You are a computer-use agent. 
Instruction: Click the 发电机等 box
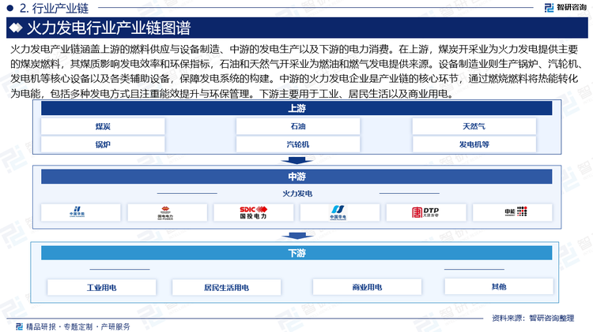[x=474, y=144]
